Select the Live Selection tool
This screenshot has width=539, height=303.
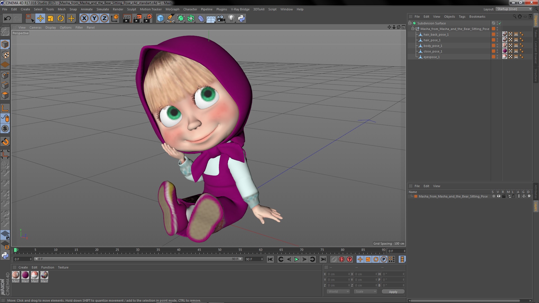[29, 19]
